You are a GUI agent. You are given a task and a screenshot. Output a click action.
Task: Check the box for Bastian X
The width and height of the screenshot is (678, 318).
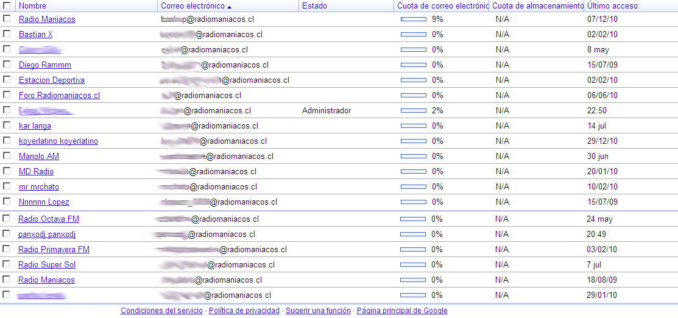coord(7,34)
